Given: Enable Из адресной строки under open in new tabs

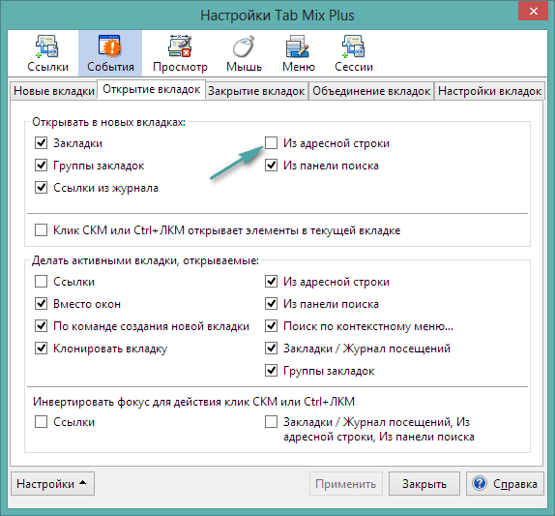Looking at the screenshot, I should [271, 143].
